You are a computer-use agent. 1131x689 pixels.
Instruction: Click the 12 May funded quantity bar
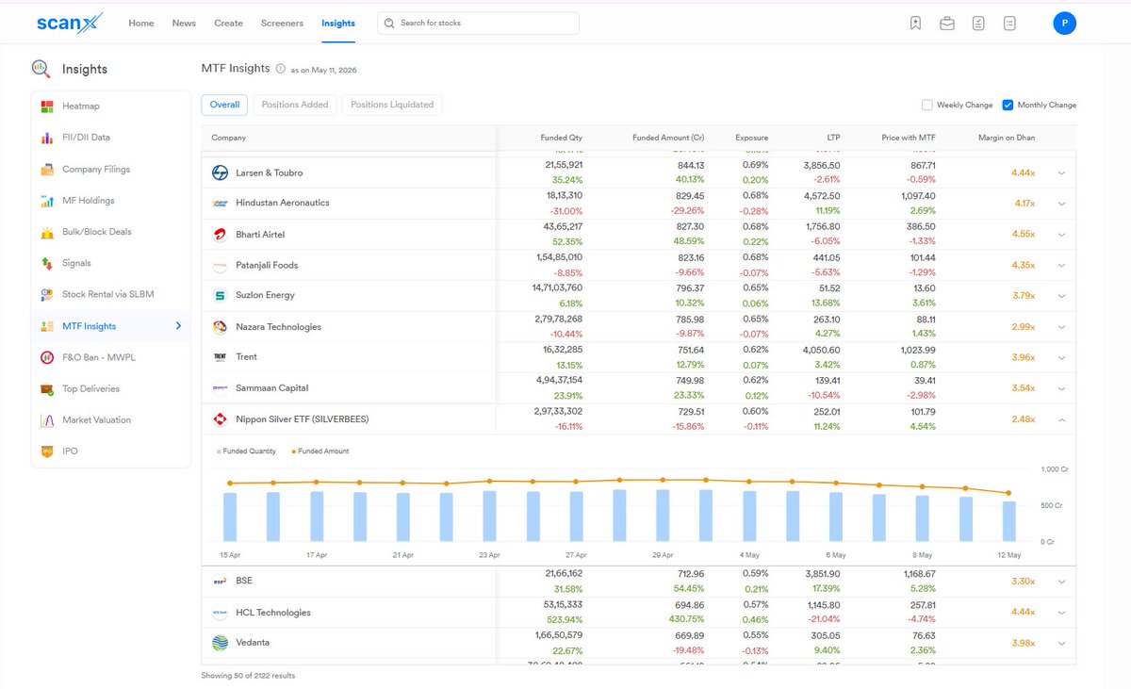pyautogui.click(x=1009, y=521)
